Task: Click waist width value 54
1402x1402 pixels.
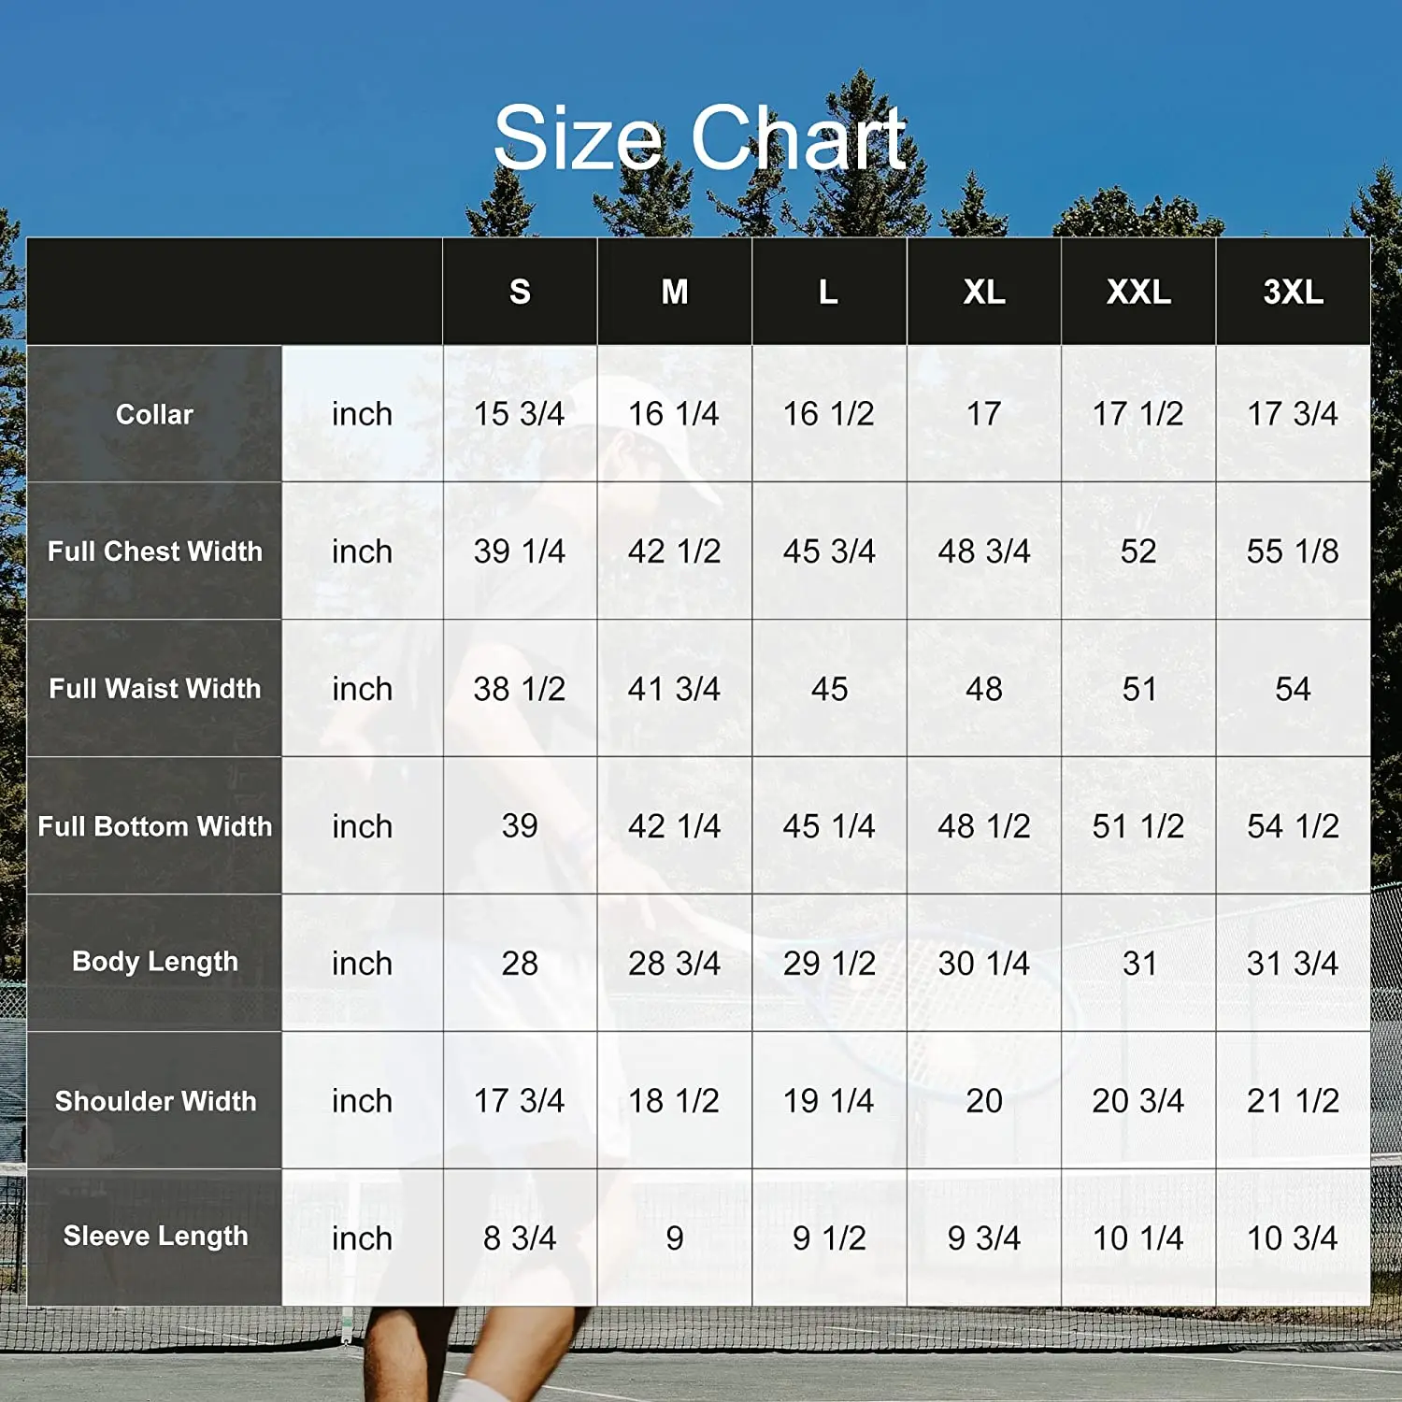Action: point(1294,689)
